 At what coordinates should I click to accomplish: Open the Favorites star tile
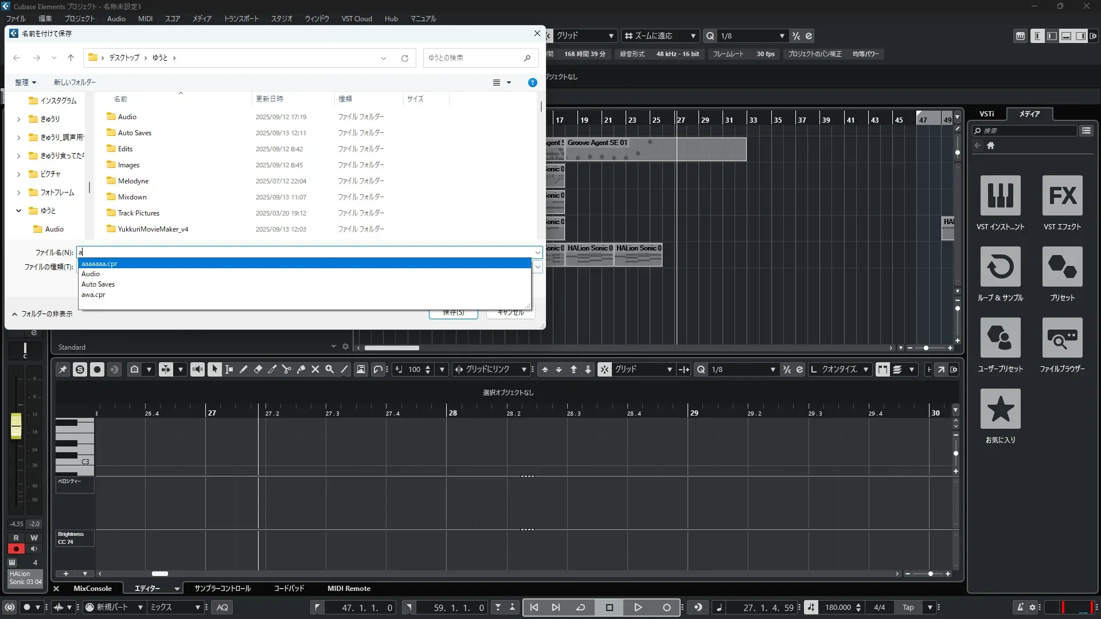pyautogui.click(x=1000, y=409)
